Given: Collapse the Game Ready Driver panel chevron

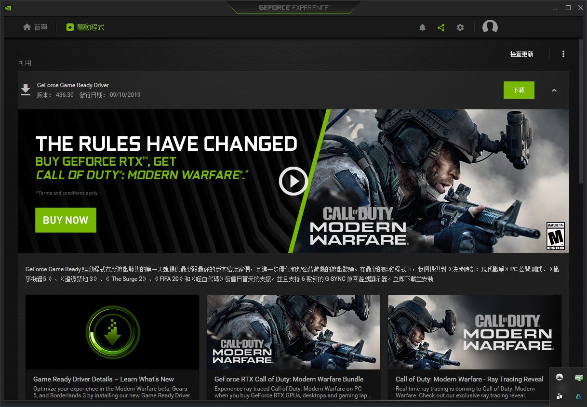Looking at the screenshot, I should 554,90.
